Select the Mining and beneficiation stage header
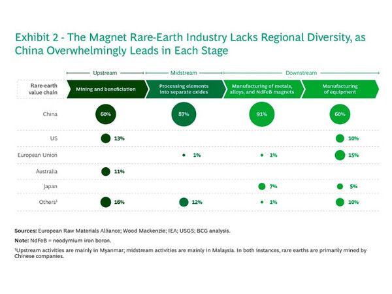 point(105,88)
